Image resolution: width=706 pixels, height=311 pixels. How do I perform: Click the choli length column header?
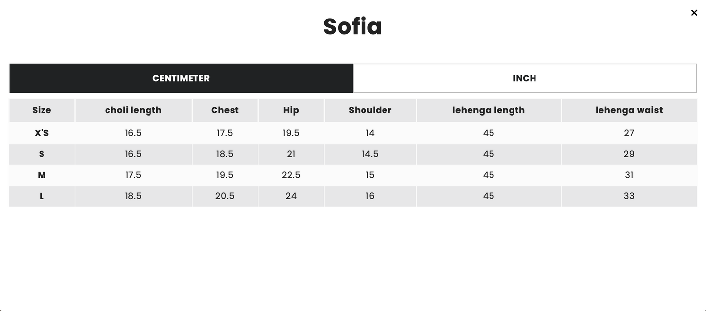pos(133,110)
